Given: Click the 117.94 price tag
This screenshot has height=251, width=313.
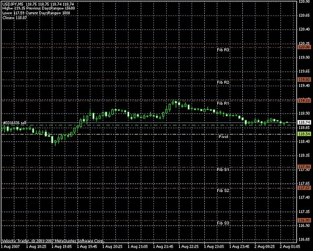Looking at the screenshot, I should pos(304,166).
